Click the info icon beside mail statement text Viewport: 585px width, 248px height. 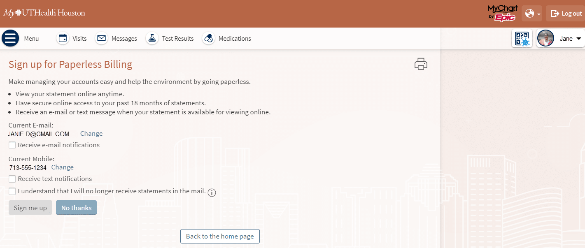pos(212,192)
